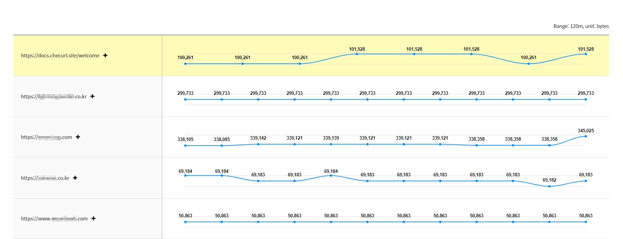Select first 100,261 point in highlighted chart

pos(185,64)
